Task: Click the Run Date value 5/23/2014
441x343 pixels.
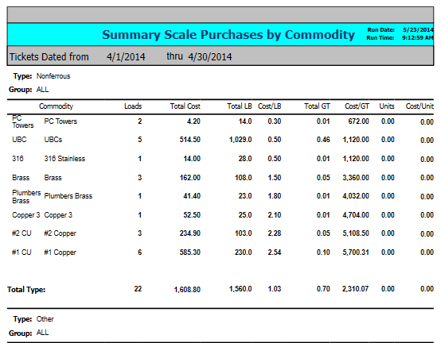Action: tap(418, 29)
